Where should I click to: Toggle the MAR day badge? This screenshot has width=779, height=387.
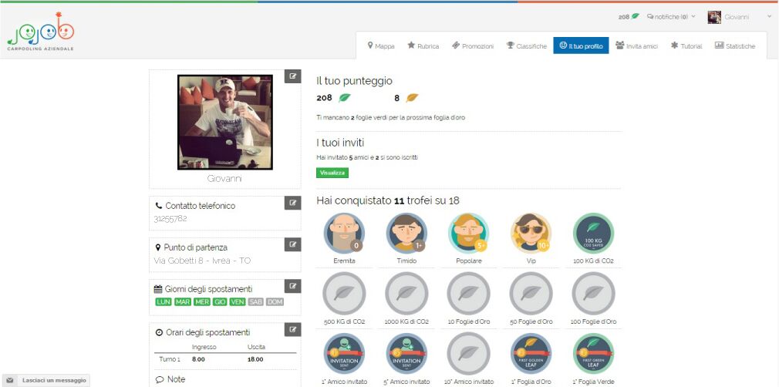182,302
